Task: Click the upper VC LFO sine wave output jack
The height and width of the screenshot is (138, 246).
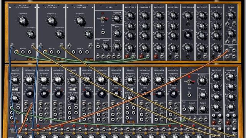Action: [x=98, y=56]
